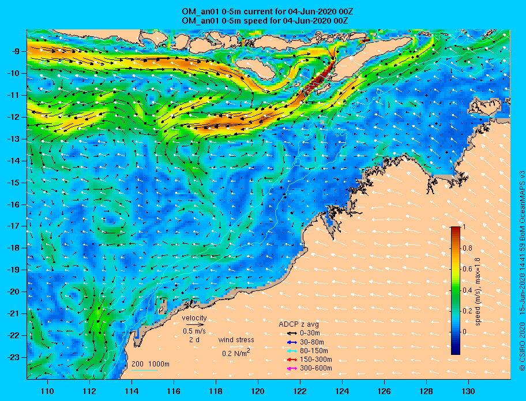Click the white wind stress reference arrow
Screen dimensions: 526x401
236,347
